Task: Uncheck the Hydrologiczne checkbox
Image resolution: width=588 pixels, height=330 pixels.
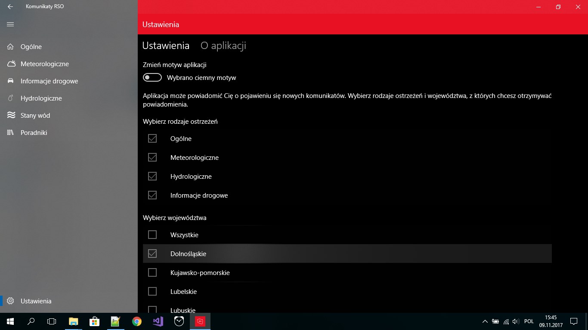Action: pos(152,176)
